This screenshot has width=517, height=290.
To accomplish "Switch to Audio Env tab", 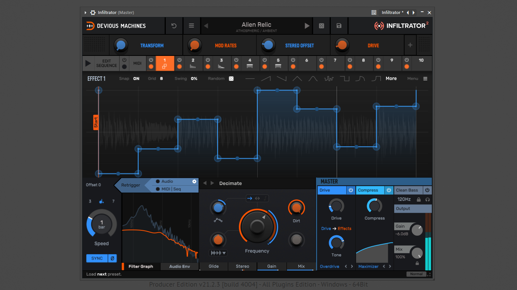I will [179, 267].
